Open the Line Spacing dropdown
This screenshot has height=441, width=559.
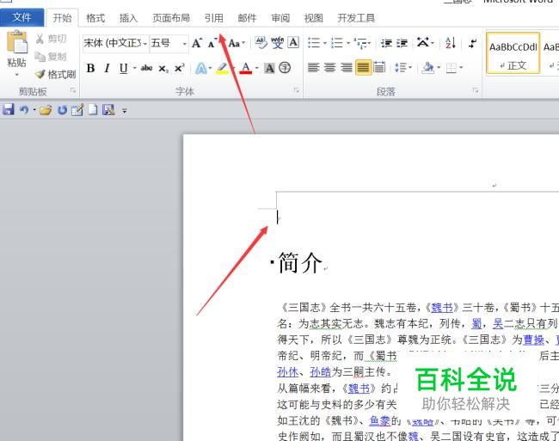tap(403, 67)
